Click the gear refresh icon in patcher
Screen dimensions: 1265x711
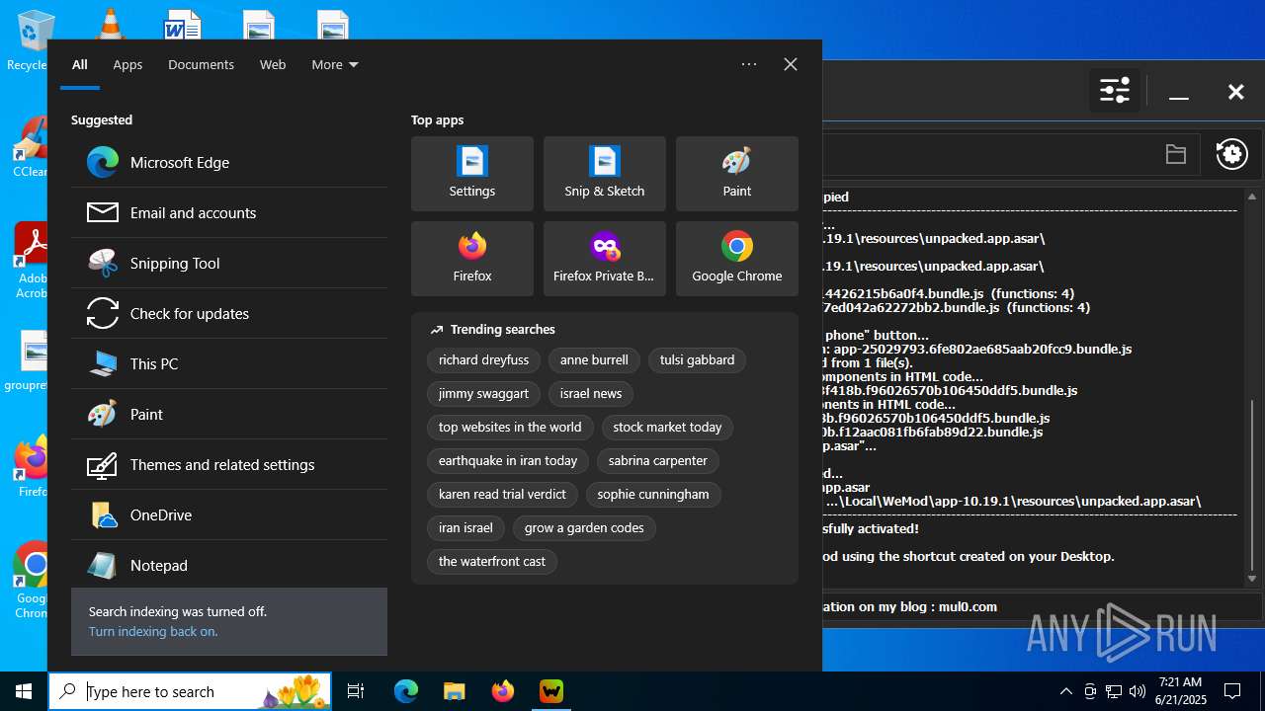(1232, 154)
